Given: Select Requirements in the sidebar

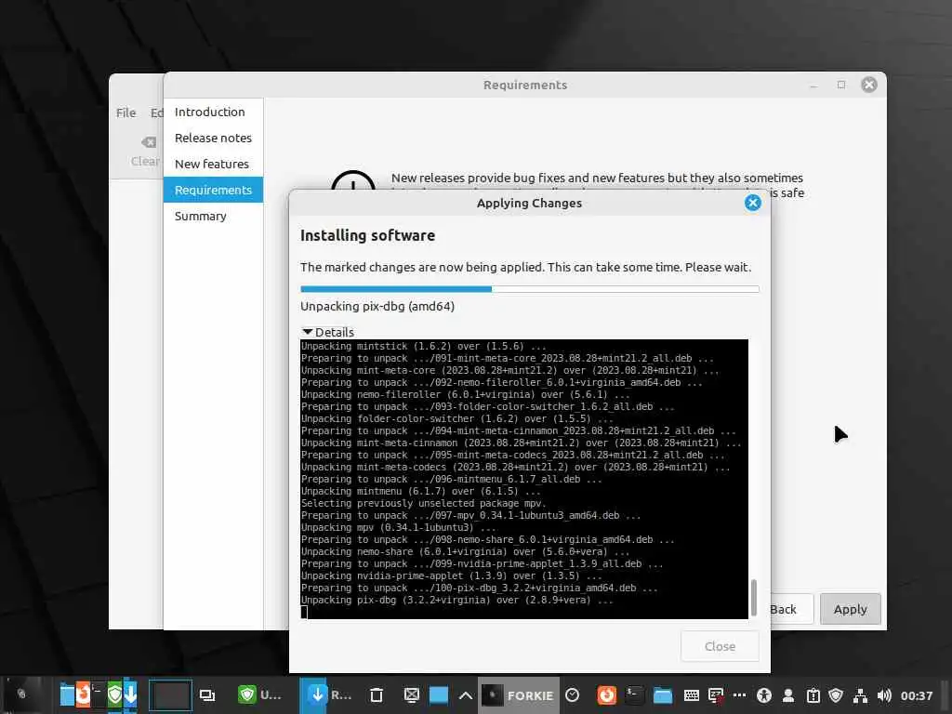Looking at the screenshot, I should click(213, 190).
